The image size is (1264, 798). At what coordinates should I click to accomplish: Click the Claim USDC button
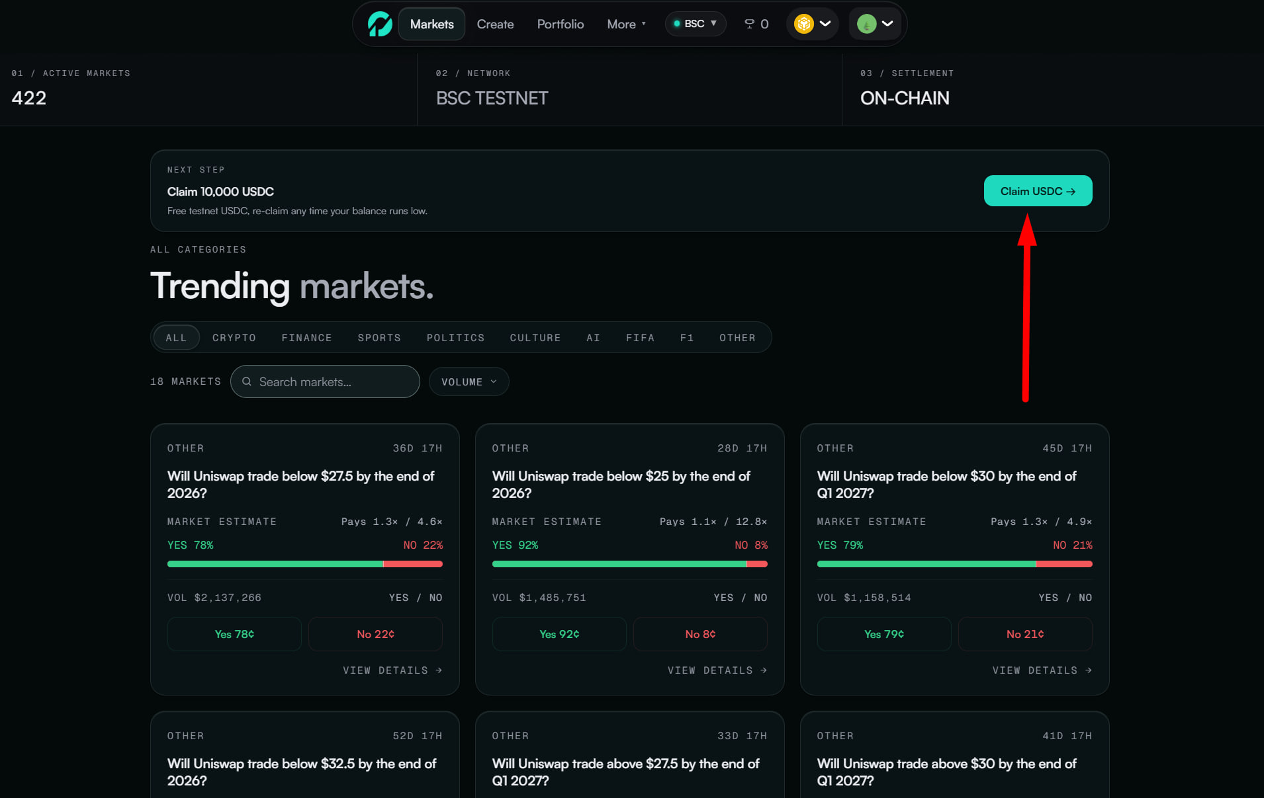pyautogui.click(x=1038, y=190)
